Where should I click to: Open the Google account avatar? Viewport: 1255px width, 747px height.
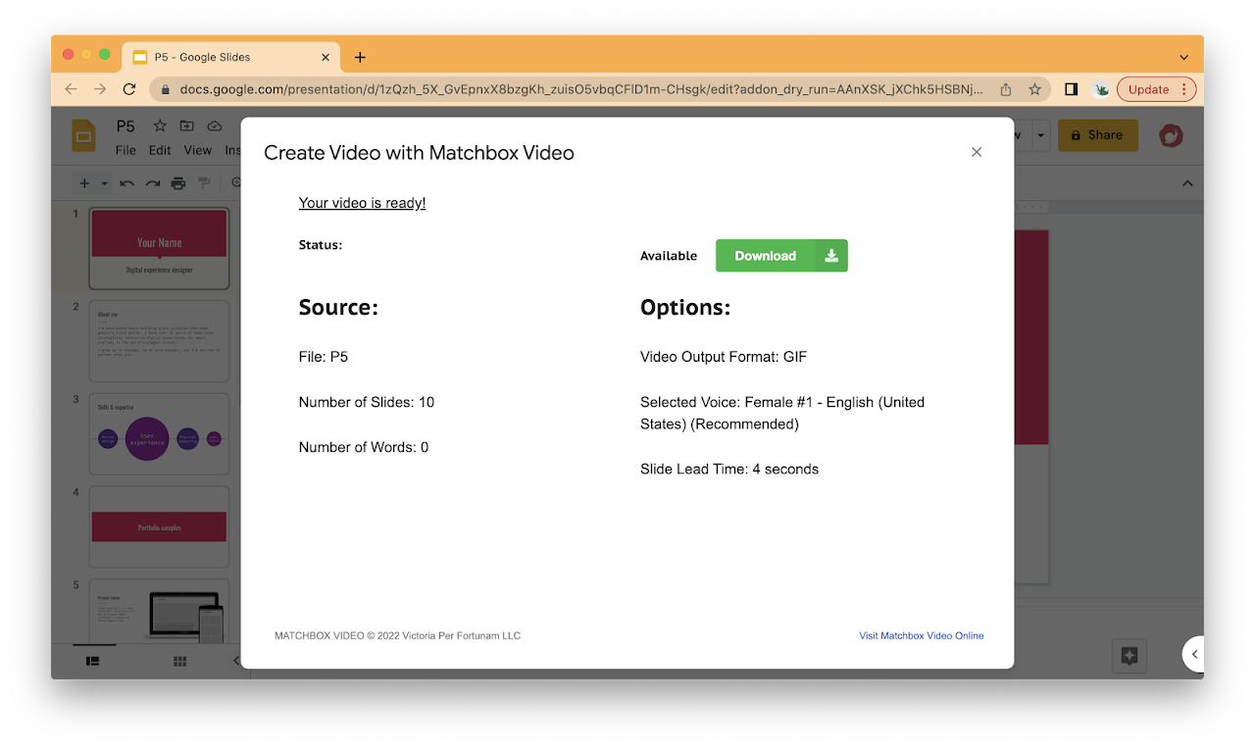point(1171,135)
